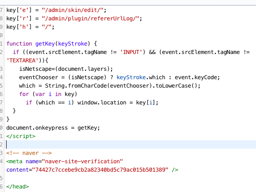Click the /> closing of the meta tag

[x=175, y=170]
